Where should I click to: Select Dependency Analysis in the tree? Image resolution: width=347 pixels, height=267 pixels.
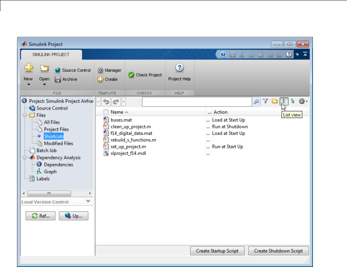coord(58,157)
